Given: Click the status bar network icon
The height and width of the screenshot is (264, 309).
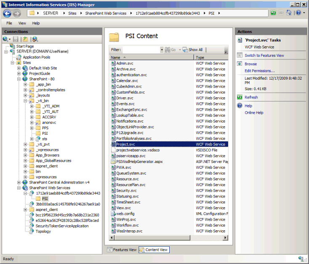Looking at the screenshot, I should tap(301, 259).
